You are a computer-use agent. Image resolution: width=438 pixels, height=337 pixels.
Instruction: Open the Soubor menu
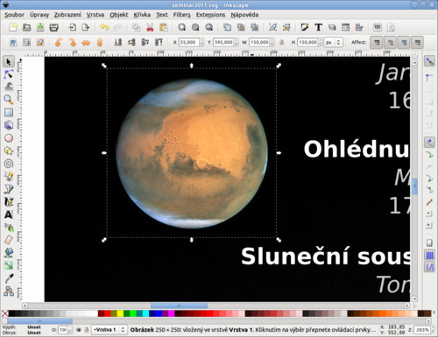coord(14,15)
